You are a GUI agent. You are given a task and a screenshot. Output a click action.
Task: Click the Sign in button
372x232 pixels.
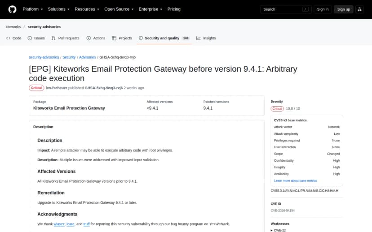(323, 9)
